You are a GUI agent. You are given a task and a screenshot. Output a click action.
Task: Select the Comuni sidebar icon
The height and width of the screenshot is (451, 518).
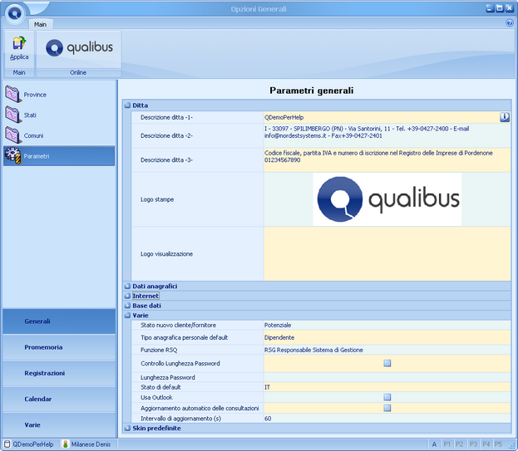point(12,135)
